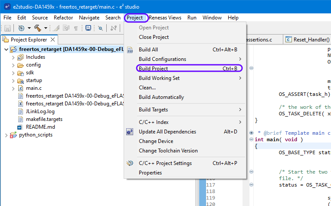331x206 pixels.
Task: Click the main.c file icon
Action: pos(20,88)
